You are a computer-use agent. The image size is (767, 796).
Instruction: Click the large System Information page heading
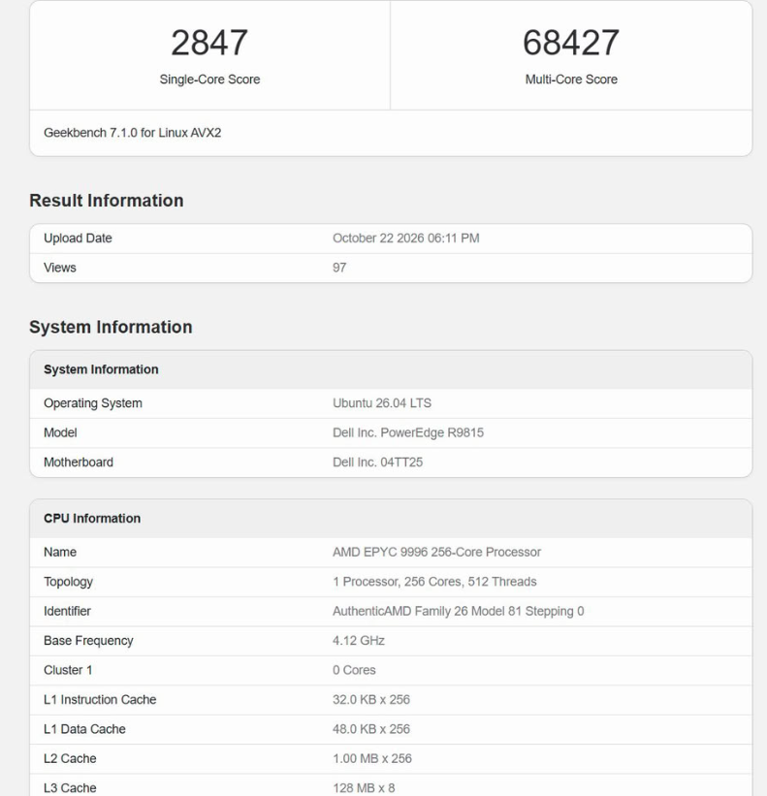(x=111, y=327)
